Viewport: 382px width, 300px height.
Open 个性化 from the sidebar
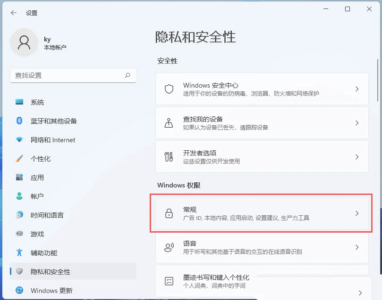41,159
